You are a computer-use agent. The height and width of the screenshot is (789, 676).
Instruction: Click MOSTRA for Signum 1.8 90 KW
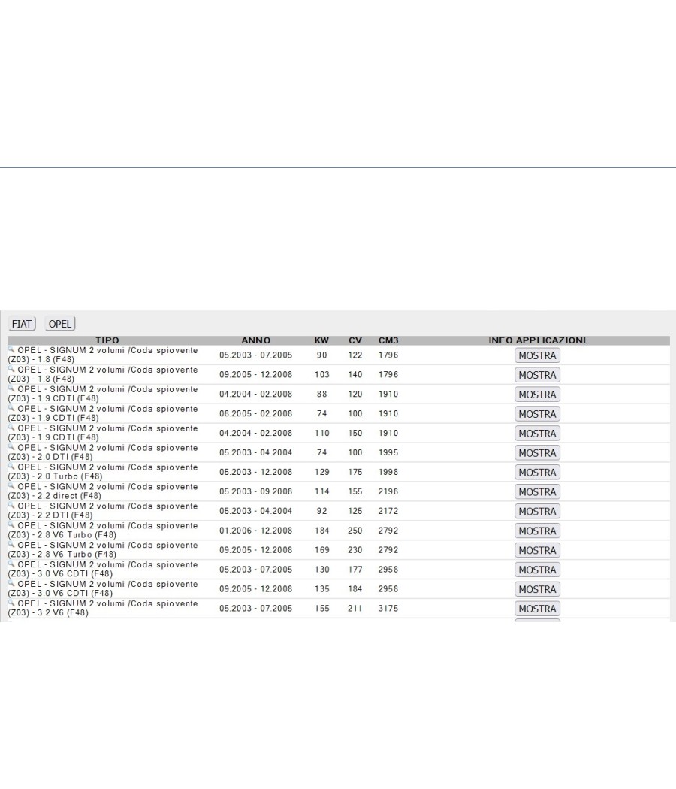click(x=537, y=355)
